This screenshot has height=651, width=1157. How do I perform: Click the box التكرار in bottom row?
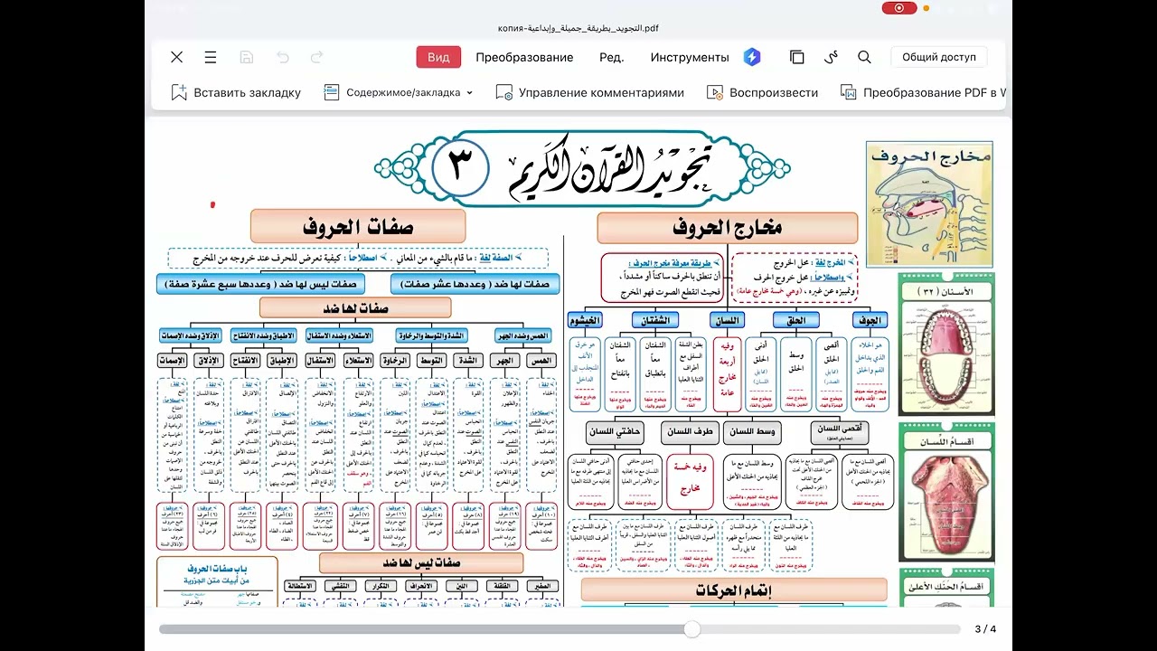381,586
